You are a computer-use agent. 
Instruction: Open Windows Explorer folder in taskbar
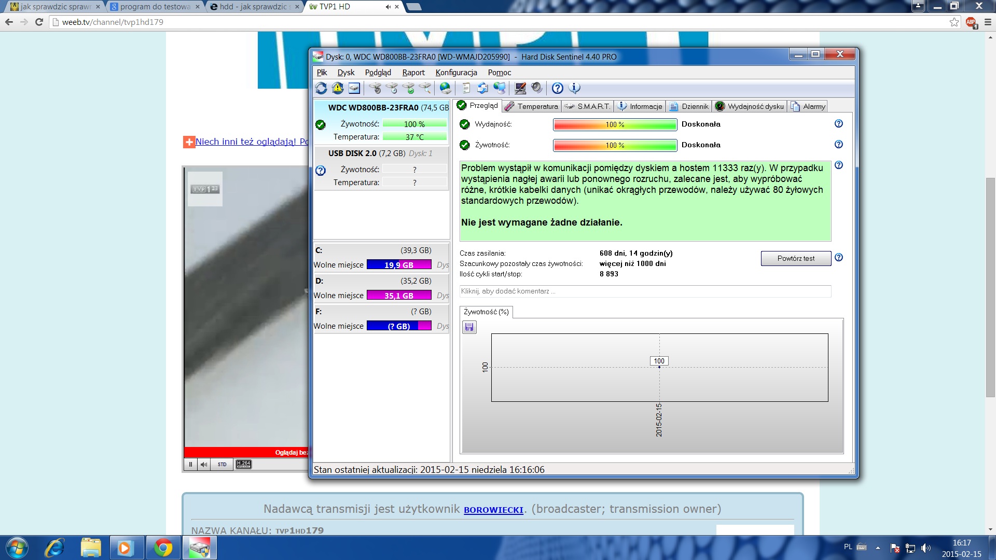91,548
